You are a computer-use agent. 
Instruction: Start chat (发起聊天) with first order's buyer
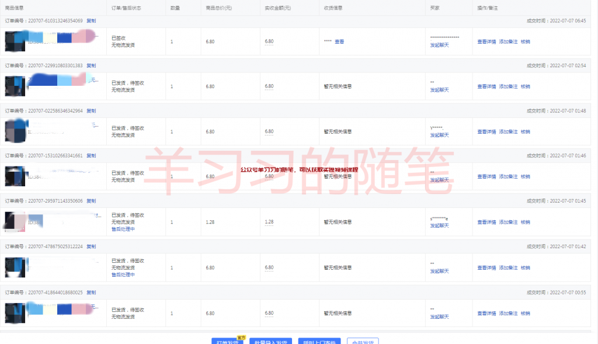(439, 45)
